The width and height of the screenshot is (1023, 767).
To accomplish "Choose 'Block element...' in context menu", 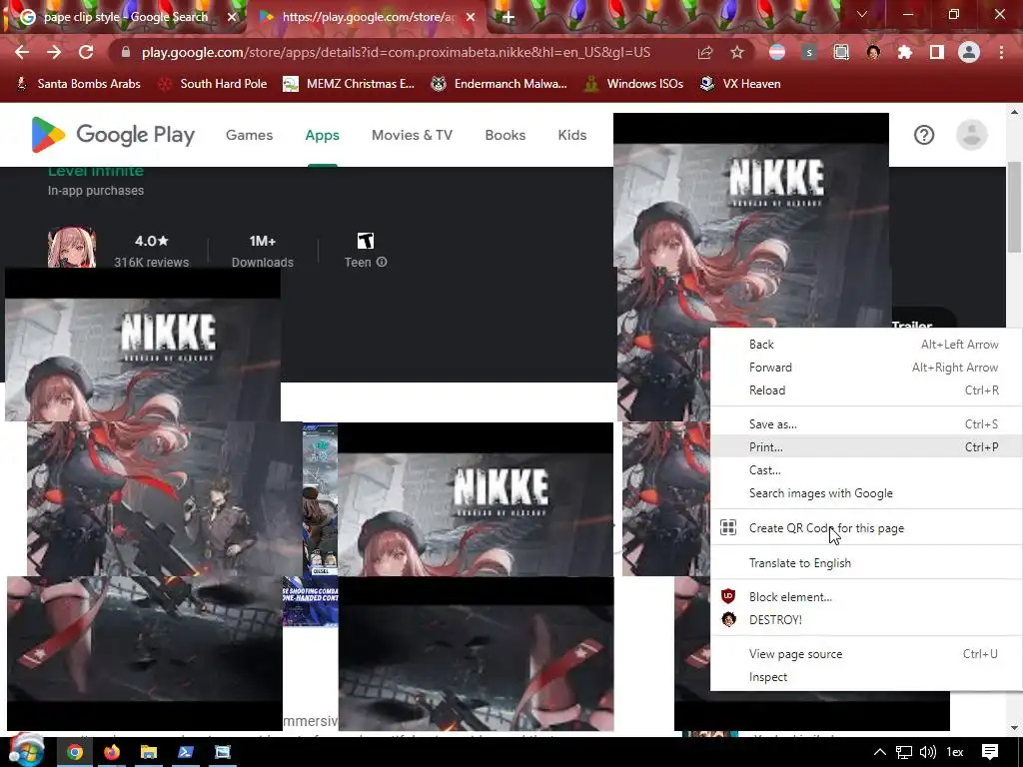I will point(866,597).
